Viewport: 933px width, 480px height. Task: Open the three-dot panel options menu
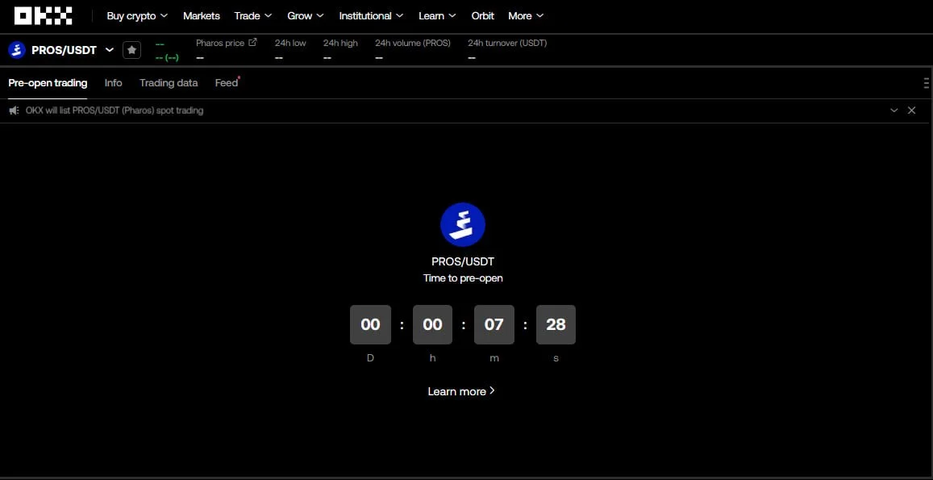pyautogui.click(x=927, y=83)
